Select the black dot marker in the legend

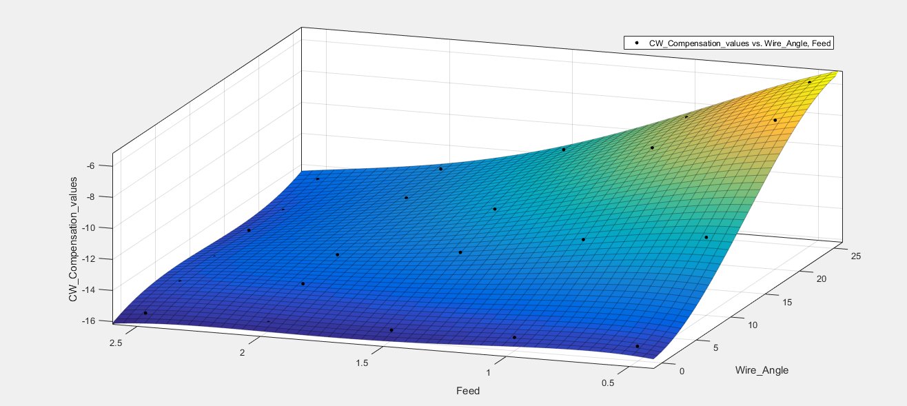tap(637, 43)
